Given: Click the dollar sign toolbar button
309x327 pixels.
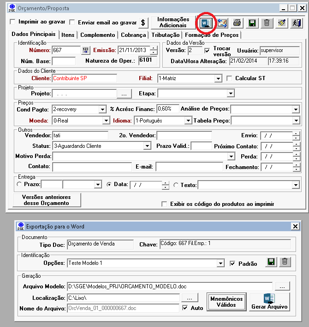Looking at the screenshot, I should pos(143,22).
